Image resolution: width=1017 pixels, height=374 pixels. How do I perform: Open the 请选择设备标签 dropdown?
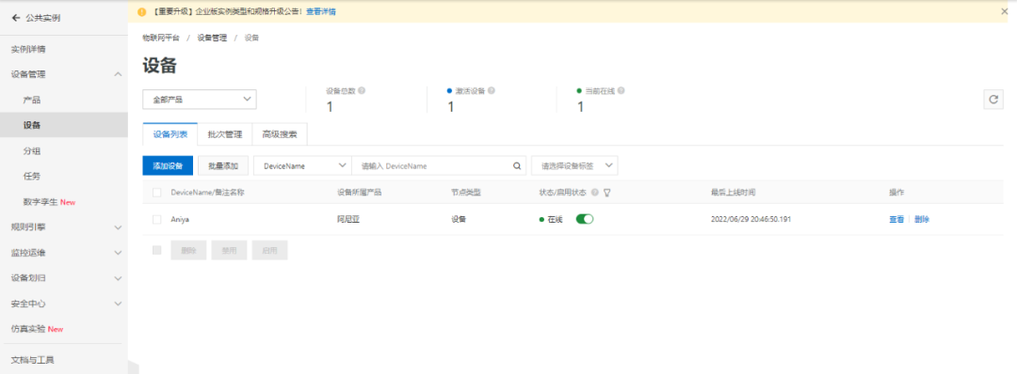pyautogui.click(x=574, y=165)
